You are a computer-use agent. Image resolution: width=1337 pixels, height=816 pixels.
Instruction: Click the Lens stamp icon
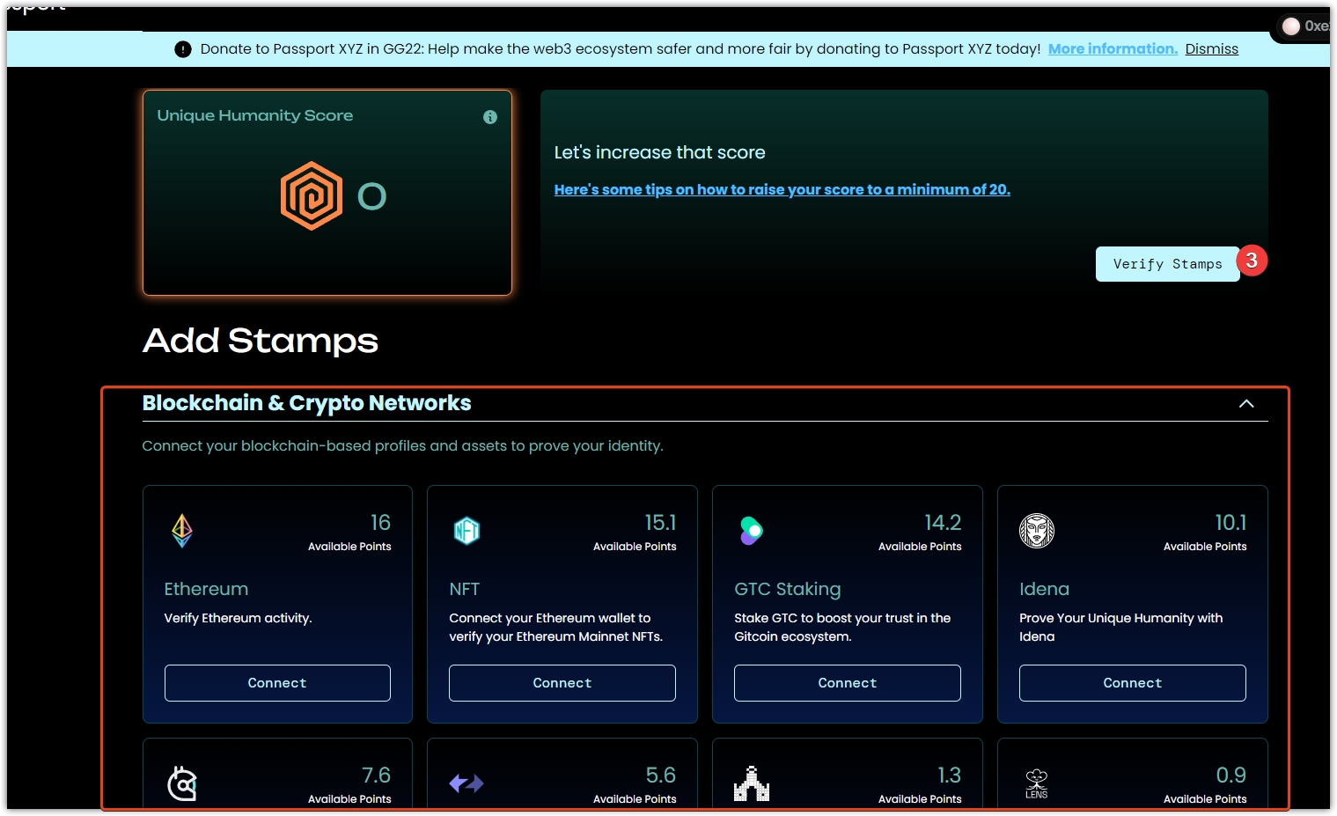click(x=1036, y=783)
